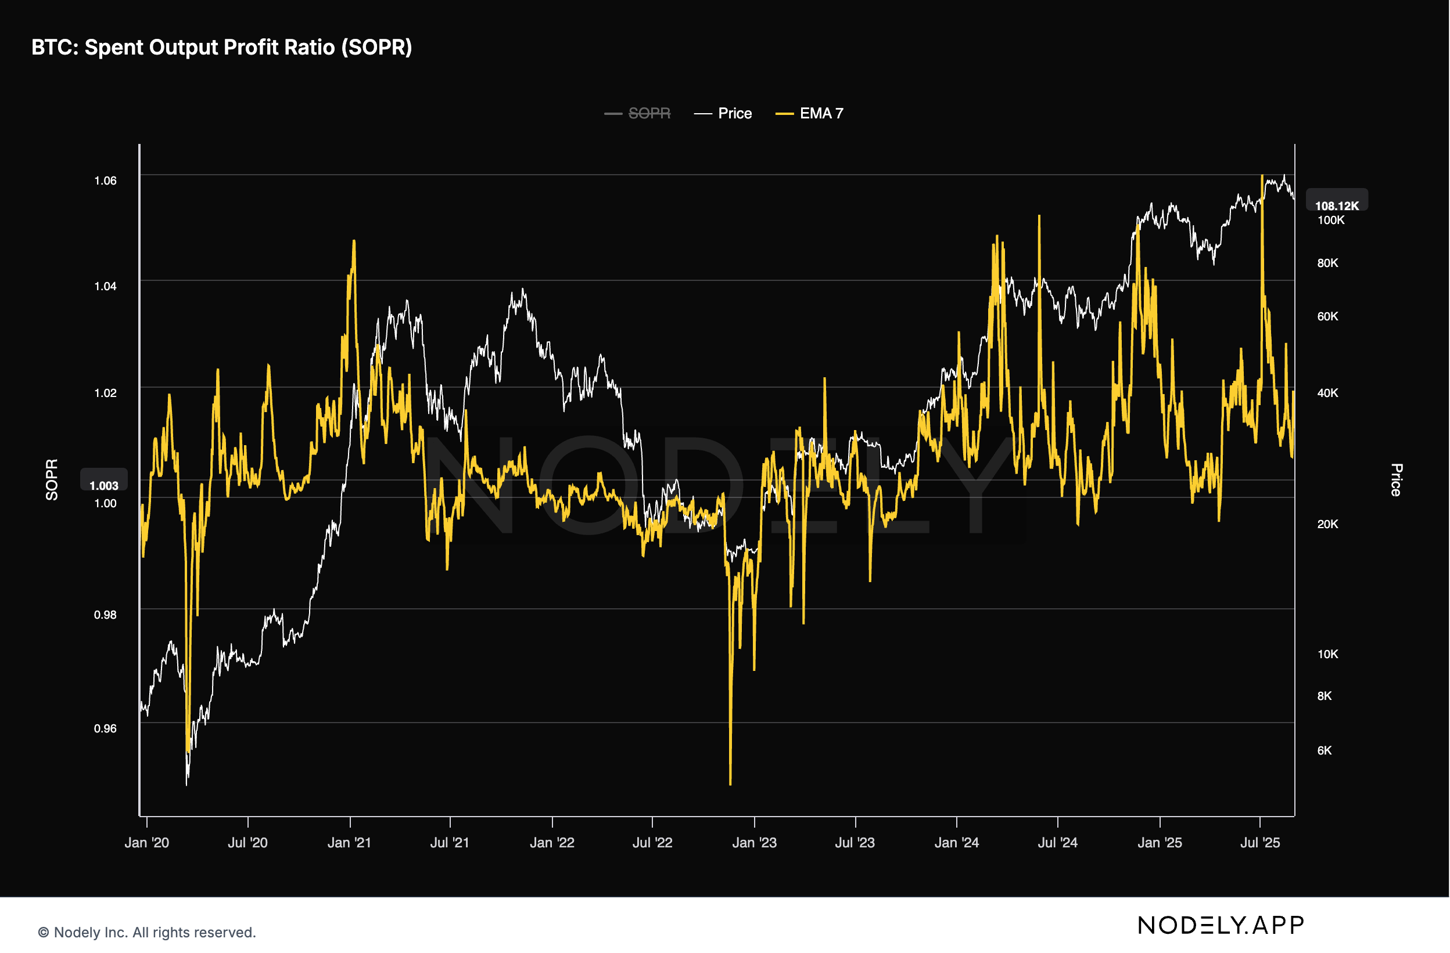
Task: Click the 1.06 y-axis tick label
Action: 105,181
